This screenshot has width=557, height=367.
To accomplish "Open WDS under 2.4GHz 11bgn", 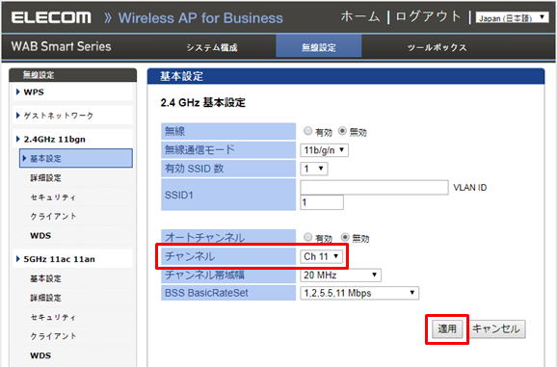I will tap(40, 236).
